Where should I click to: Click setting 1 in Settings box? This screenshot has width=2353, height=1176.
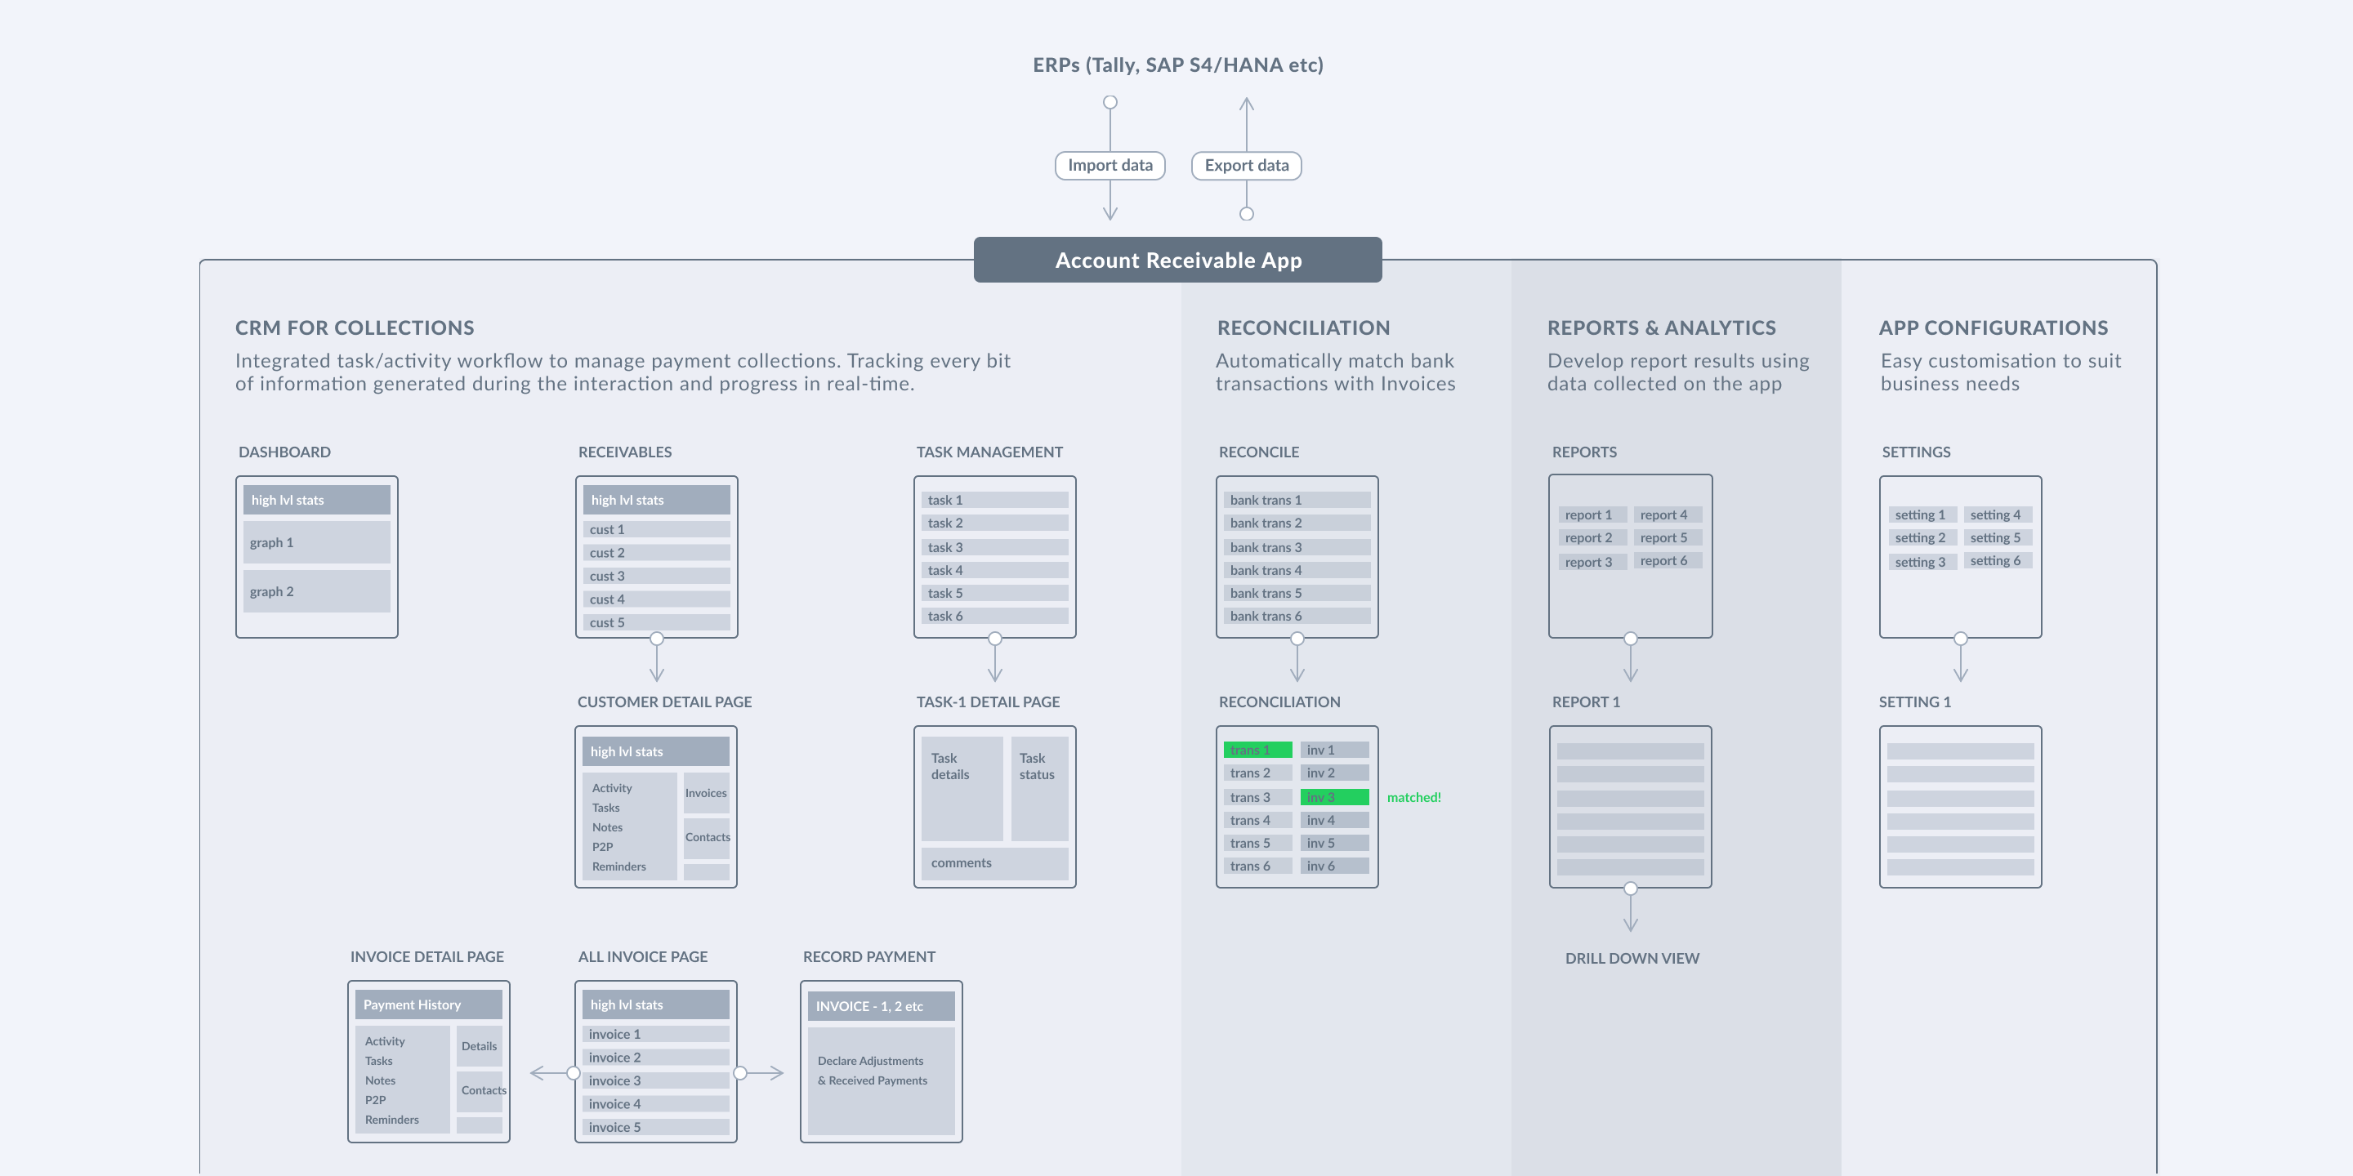pos(1922,515)
